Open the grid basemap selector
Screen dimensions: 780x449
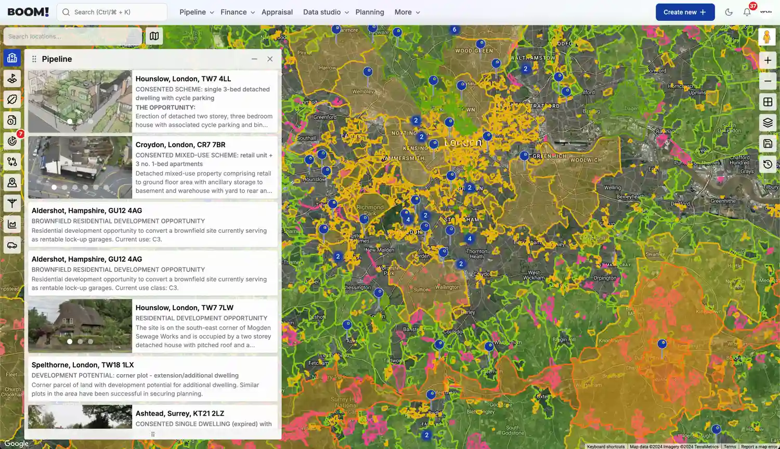tap(768, 102)
